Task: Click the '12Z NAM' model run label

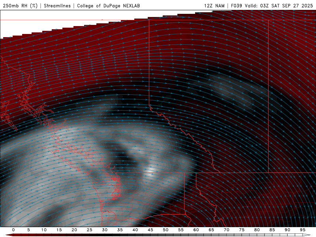Action: 214,6
